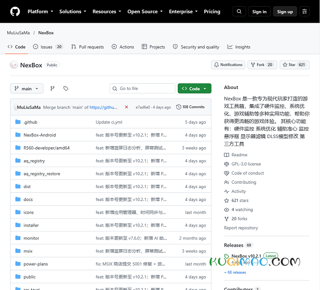
Task: Focus the Go to file search field
Action: 142,88
